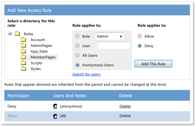This screenshot has height=127, width=196.
Task: Click the [anonymous] user entry
Action: tap(71, 106)
